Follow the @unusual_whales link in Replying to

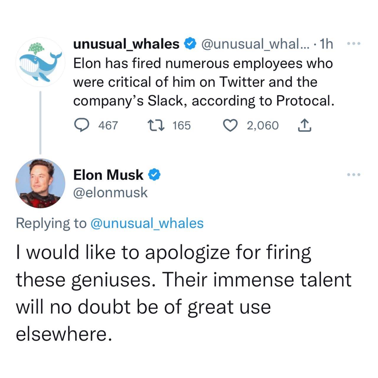(x=146, y=223)
